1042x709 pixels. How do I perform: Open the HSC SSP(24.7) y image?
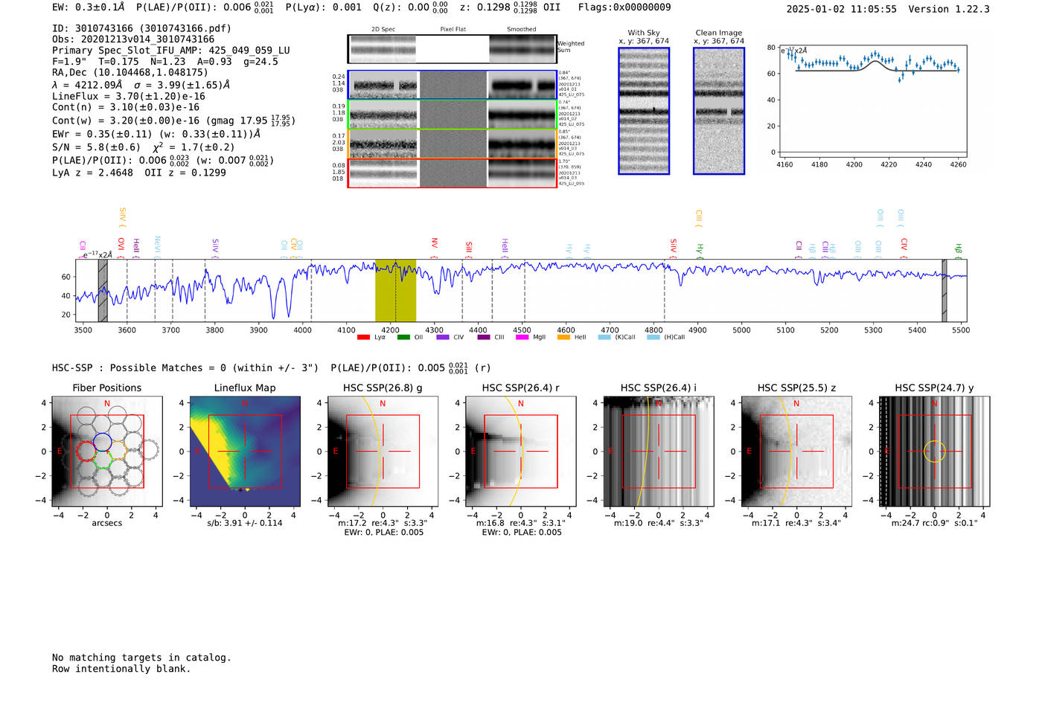(x=935, y=452)
